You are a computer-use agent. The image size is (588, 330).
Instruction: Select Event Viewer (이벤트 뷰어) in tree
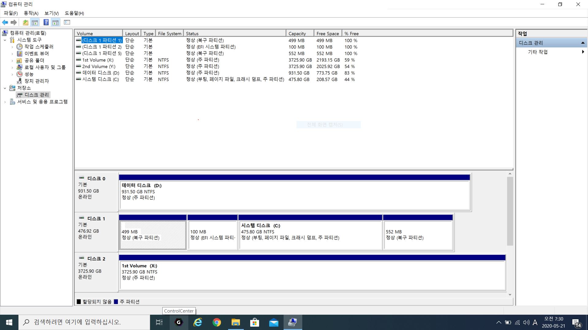pyautogui.click(x=36, y=53)
